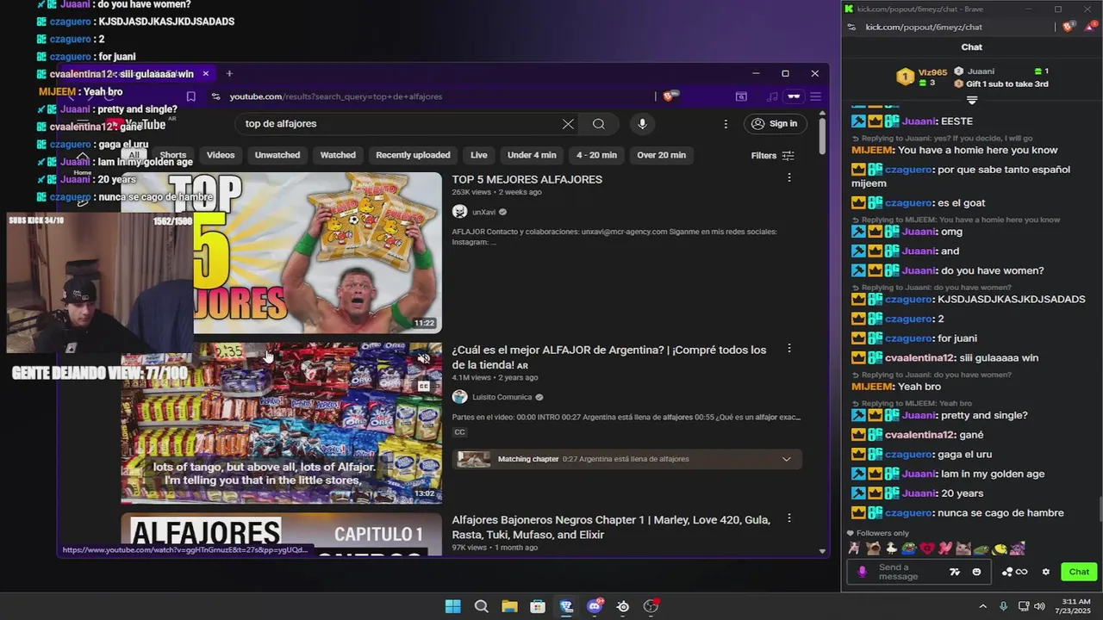Open more options for TOP 5 MEJORES ALFAJORES
Screen dimensions: 1103x620
pos(788,177)
